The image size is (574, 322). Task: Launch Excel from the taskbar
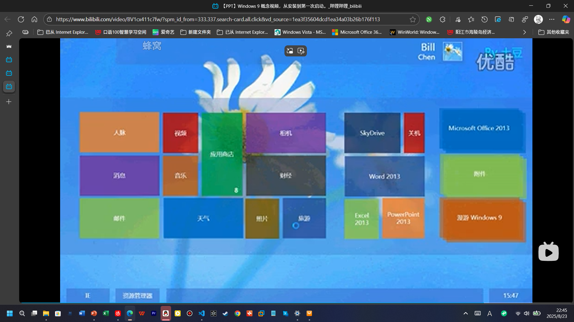[106, 313]
